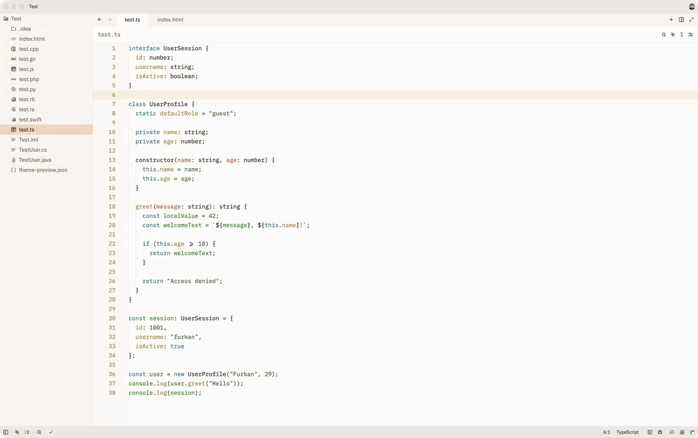Open theme-preview.json in the file tree
This screenshot has height=438, width=698.
tap(47, 170)
